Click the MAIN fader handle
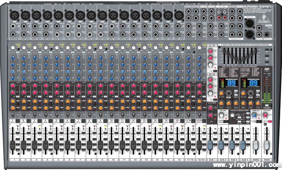282x170 pixels. coord(266,146)
